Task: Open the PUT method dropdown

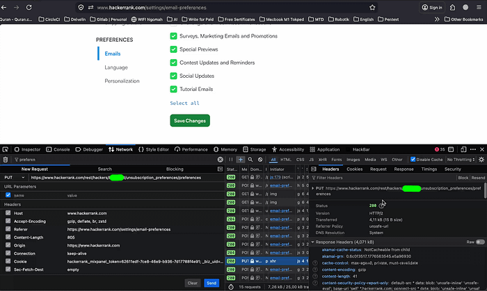Action: pyautogui.click(x=14, y=178)
